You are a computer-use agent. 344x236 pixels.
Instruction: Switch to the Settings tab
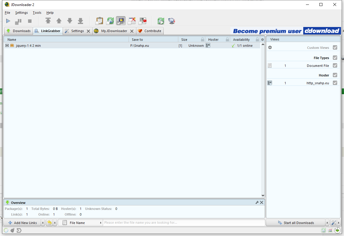tap(75, 31)
